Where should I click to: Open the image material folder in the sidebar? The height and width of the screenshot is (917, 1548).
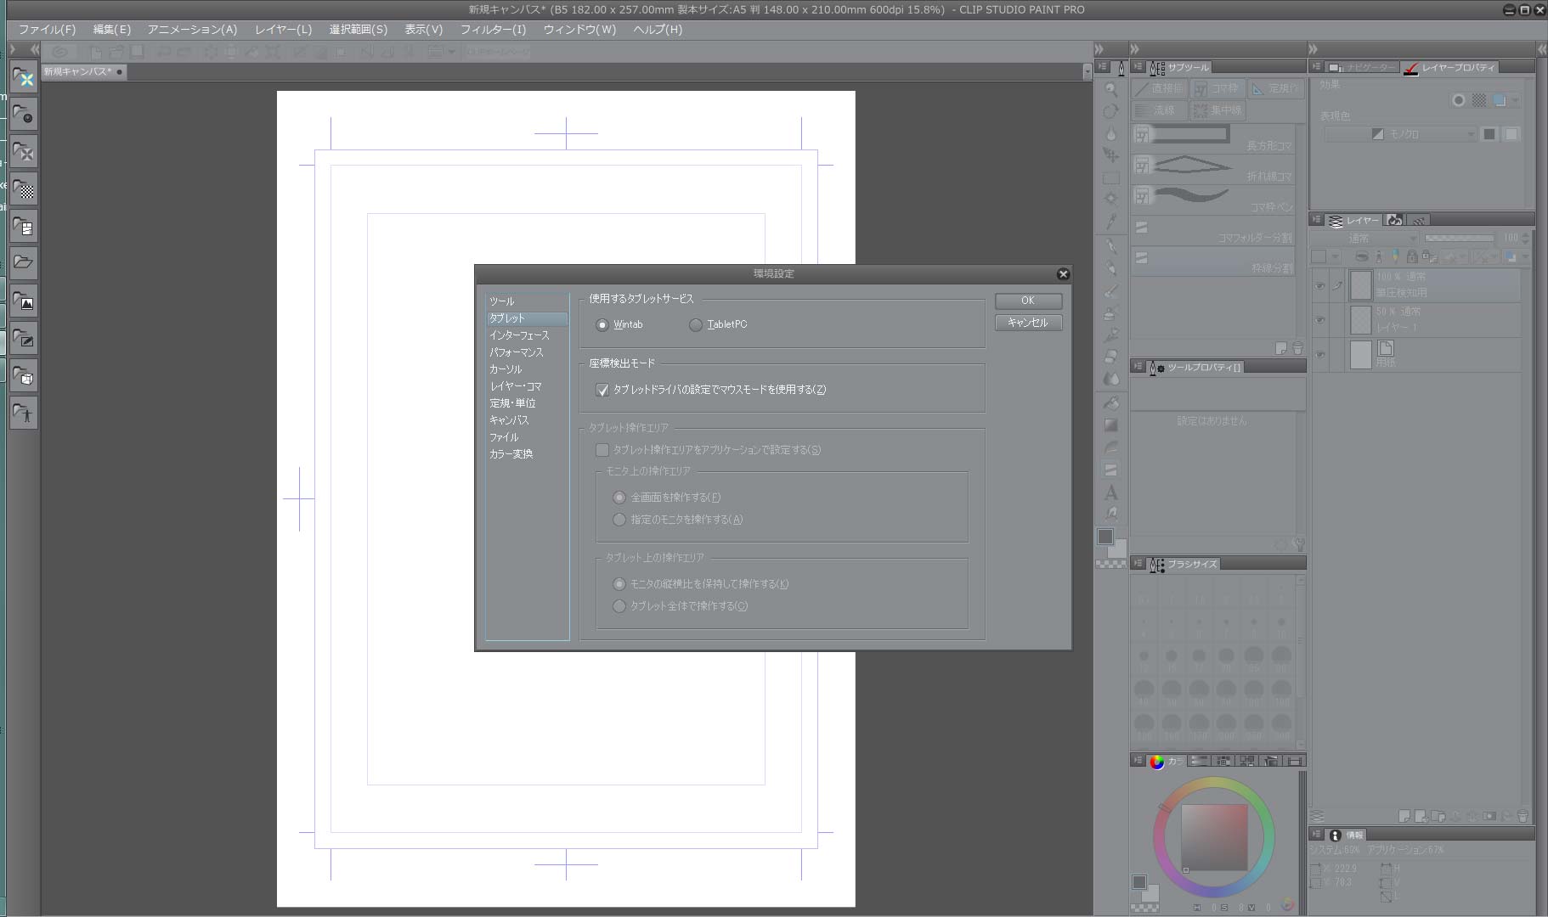point(24,301)
